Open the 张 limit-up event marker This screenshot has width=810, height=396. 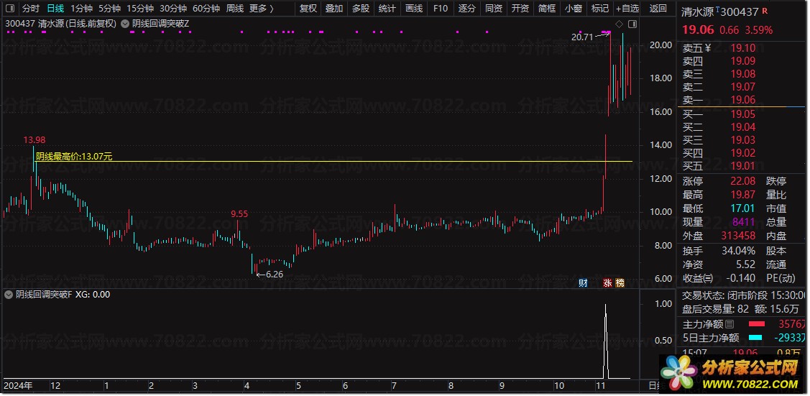coord(607,283)
